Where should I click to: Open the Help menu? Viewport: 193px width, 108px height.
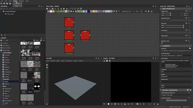click(27, 1)
